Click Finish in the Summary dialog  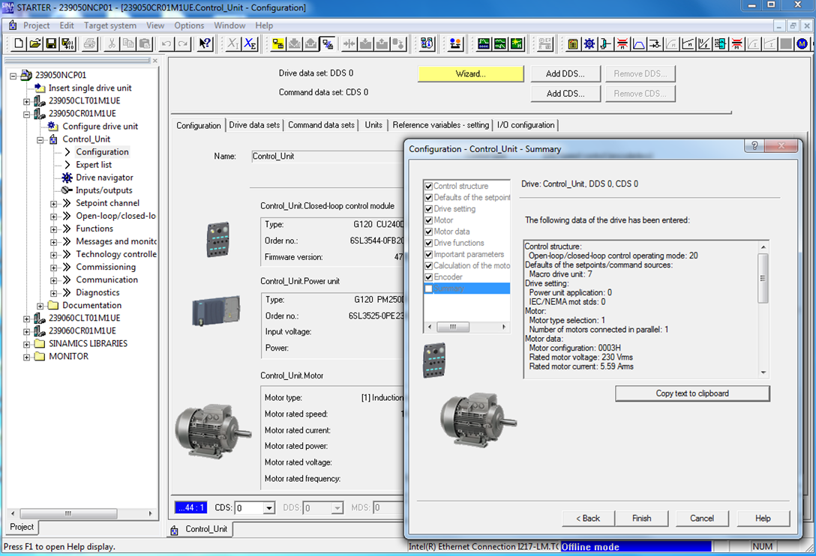click(641, 518)
